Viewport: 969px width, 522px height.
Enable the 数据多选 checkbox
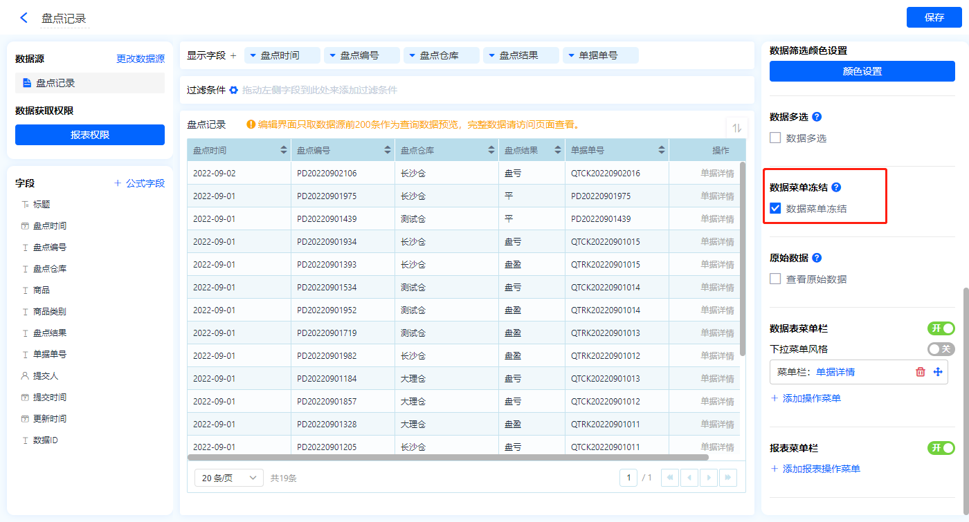[775, 138]
